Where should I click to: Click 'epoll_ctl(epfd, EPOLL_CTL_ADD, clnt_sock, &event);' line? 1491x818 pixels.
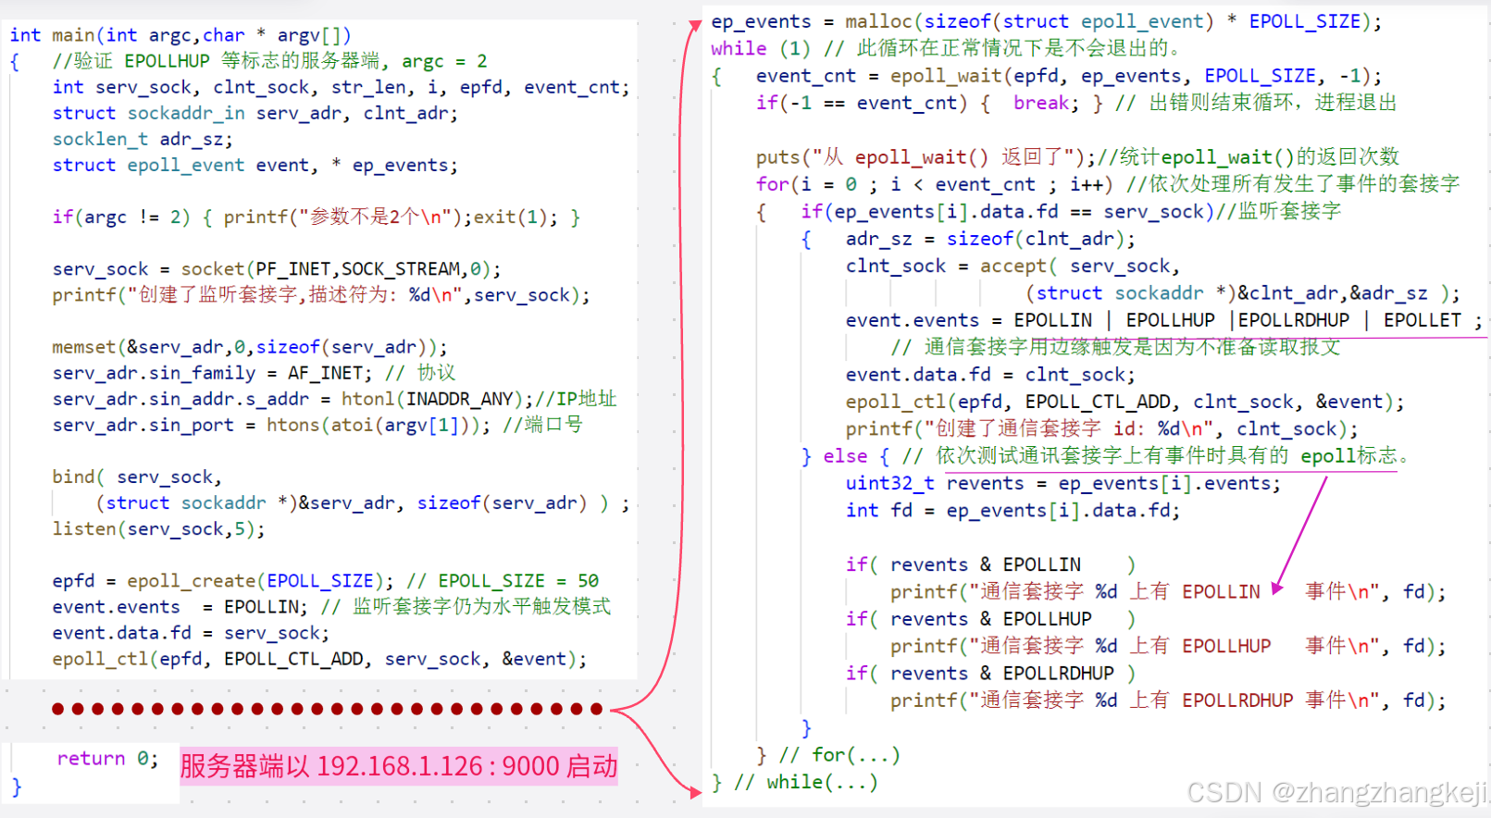(x=1124, y=402)
